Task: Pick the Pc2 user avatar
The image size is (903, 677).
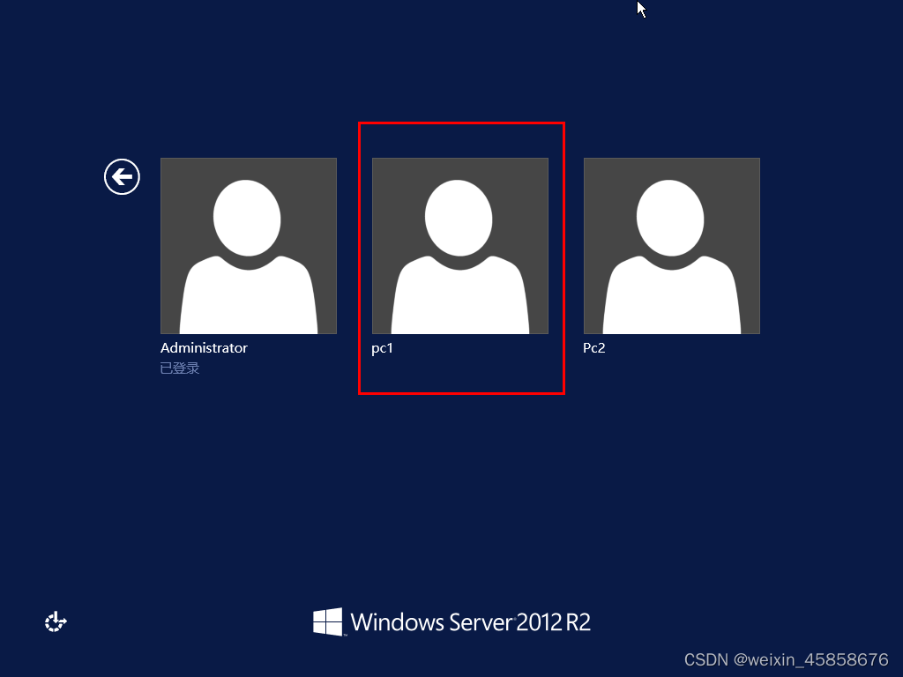Action: (x=671, y=246)
